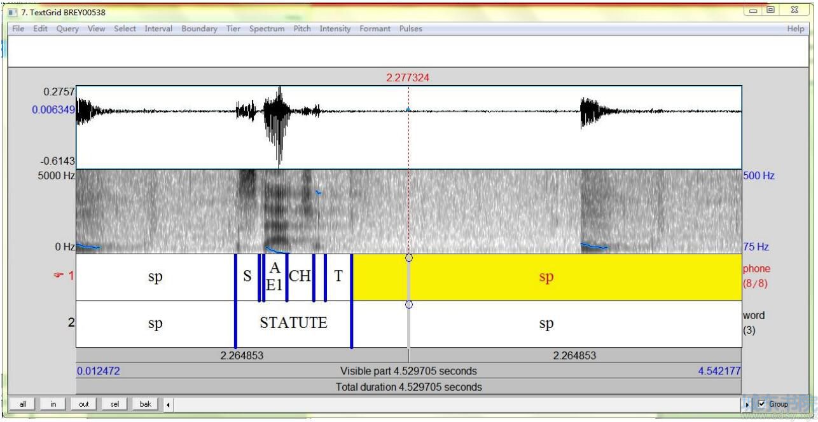Maximize the TextGrid BREY00538 window

click(x=770, y=10)
